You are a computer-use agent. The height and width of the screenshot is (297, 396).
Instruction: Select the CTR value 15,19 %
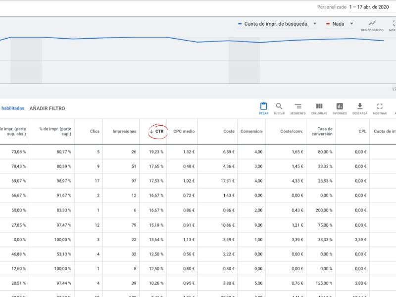[156, 225]
